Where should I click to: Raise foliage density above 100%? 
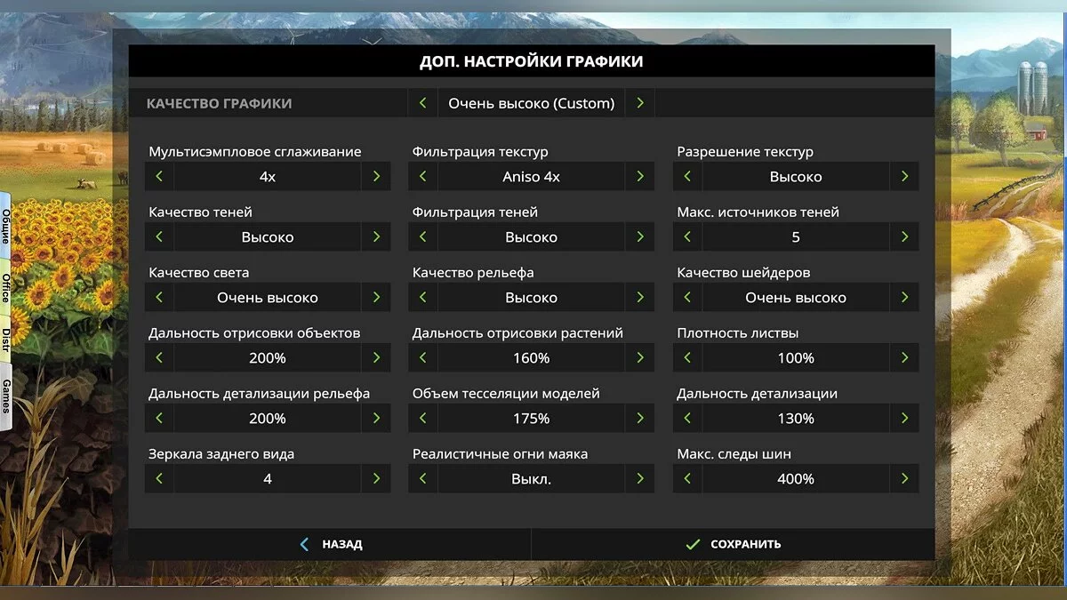[x=907, y=357]
